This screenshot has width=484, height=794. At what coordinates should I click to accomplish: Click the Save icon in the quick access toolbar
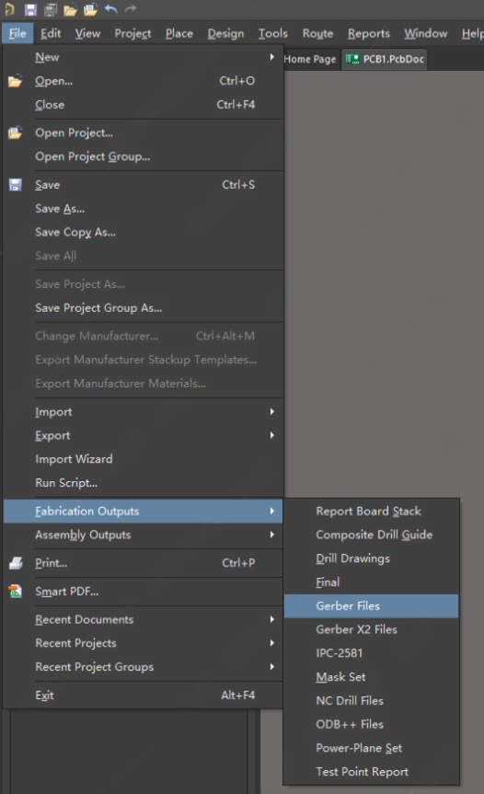click(31, 9)
